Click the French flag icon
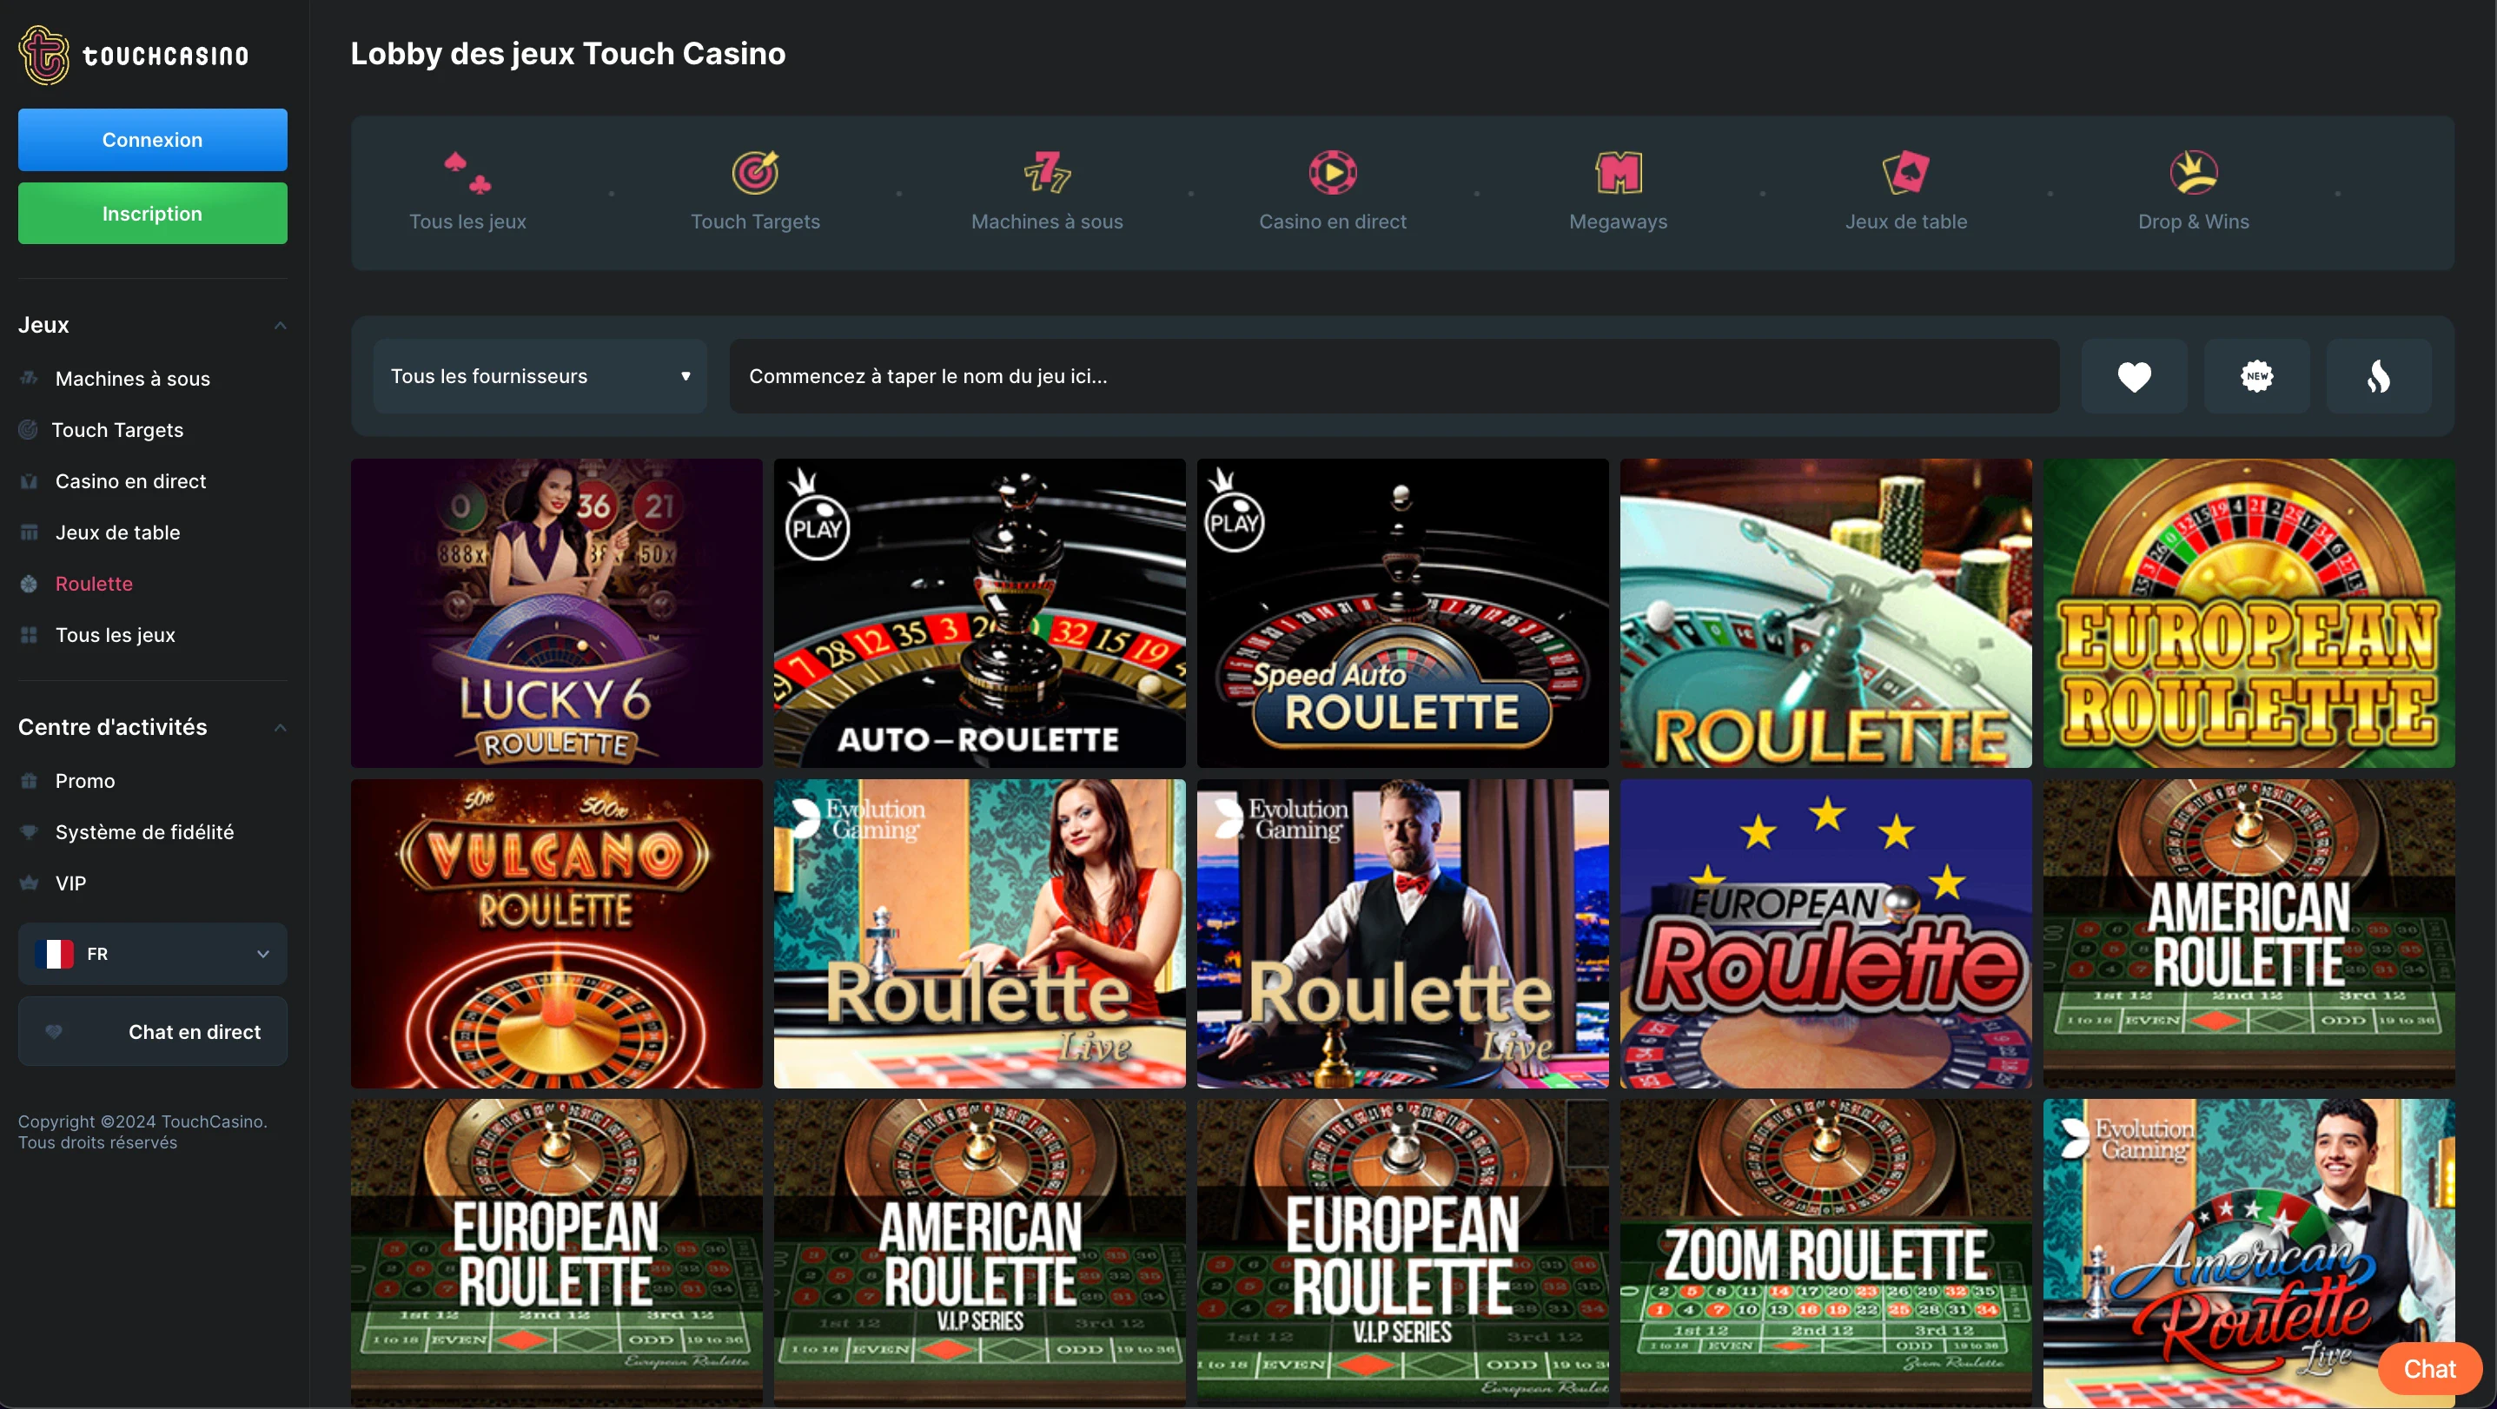 54,954
